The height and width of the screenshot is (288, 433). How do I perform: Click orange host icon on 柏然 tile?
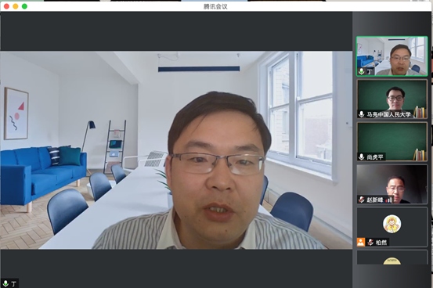coord(361,242)
